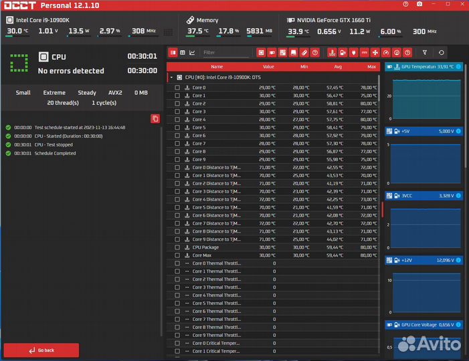
Task: Switch sensors to the table view icon
Action: click(x=183, y=52)
